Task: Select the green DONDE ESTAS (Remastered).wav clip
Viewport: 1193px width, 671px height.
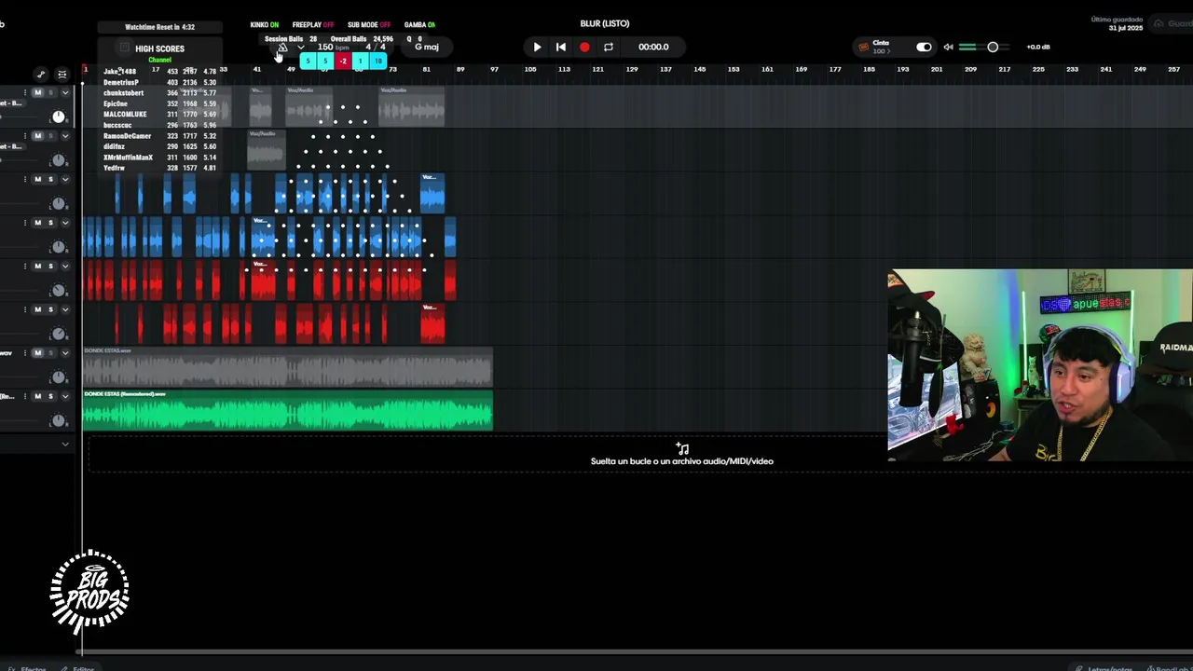Action: click(288, 410)
